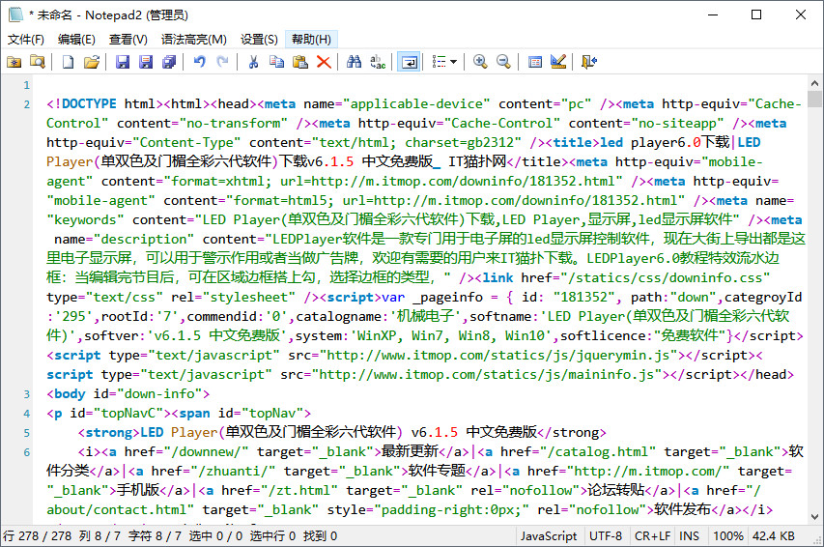824x547 pixels.
Task: Click the Zoom in magnifier icon
Action: pyautogui.click(x=480, y=62)
